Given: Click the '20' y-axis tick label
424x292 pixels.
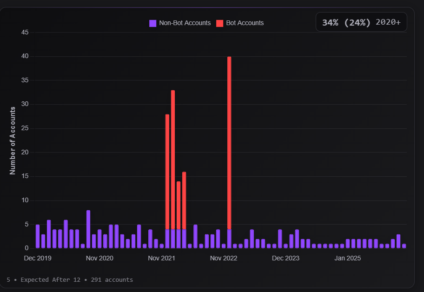Looking at the screenshot, I should [x=25, y=152].
